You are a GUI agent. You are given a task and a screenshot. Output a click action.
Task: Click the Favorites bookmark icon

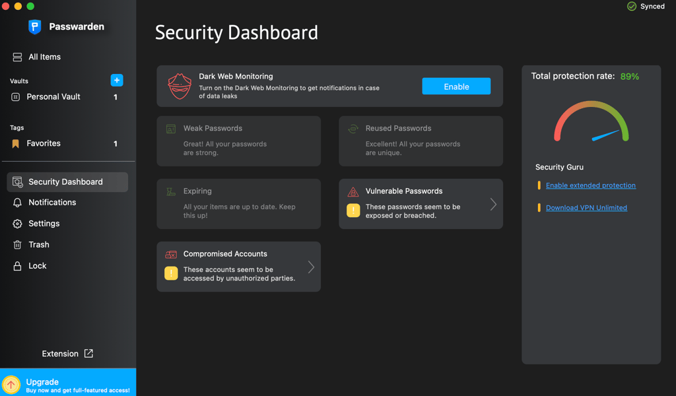coord(16,143)
